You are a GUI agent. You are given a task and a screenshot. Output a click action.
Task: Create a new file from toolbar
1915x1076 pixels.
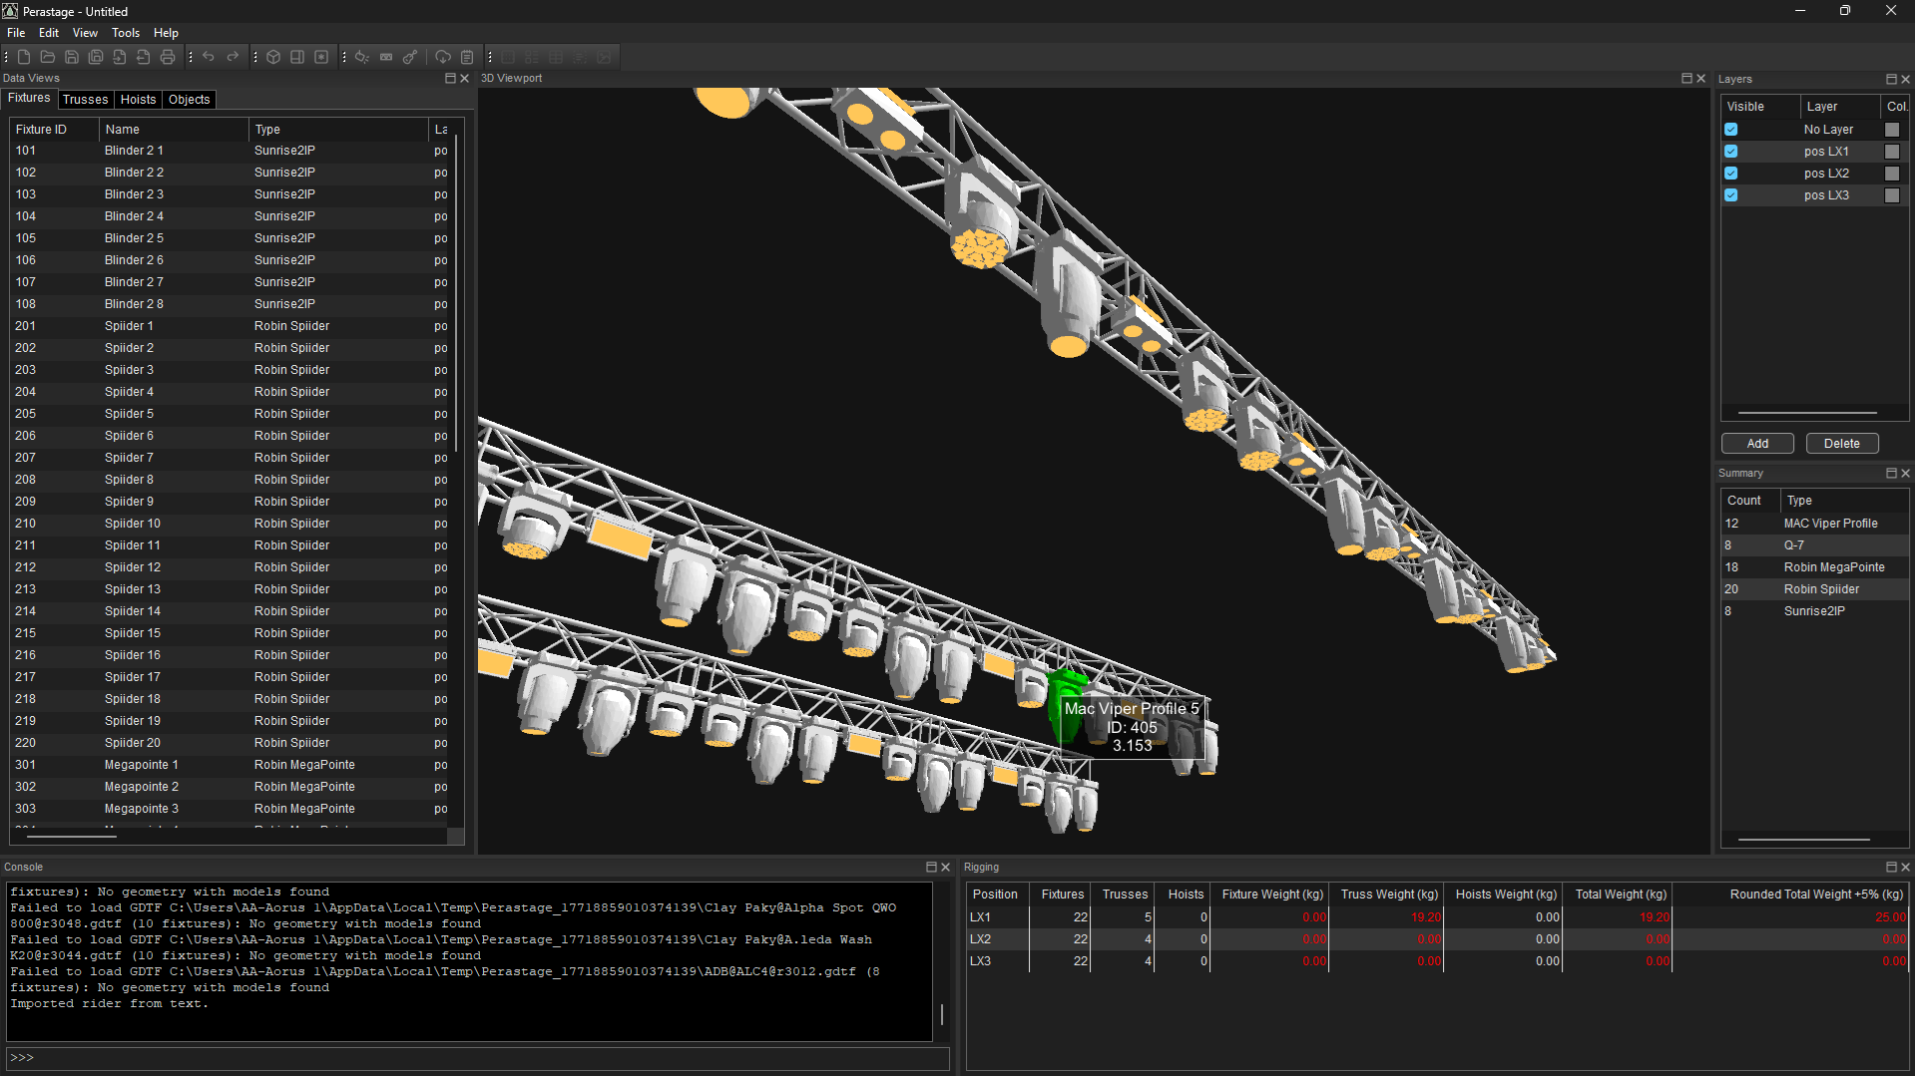(x=24, y=57)
